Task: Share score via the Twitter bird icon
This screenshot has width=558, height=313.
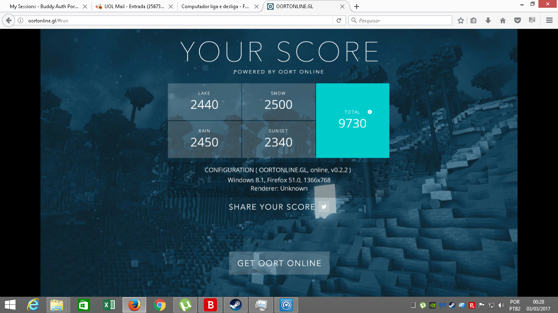Action: pos(324,207)
